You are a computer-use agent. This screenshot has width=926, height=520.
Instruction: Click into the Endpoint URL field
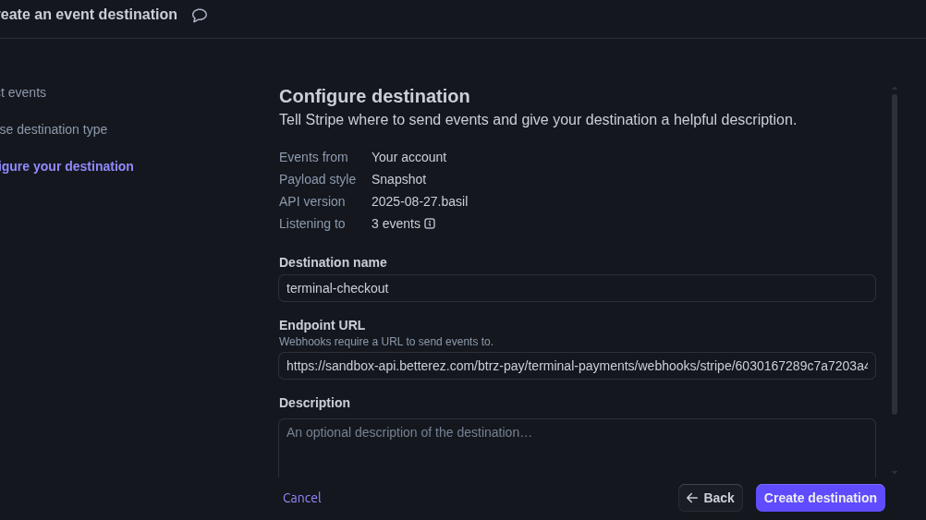coord(577,366)
